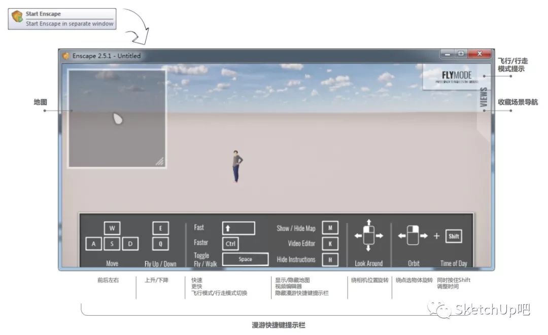Click the Enscape 2.5.1 - Untitled title text
The height and width of the screenshot is (335, 548).
[107, 56]
